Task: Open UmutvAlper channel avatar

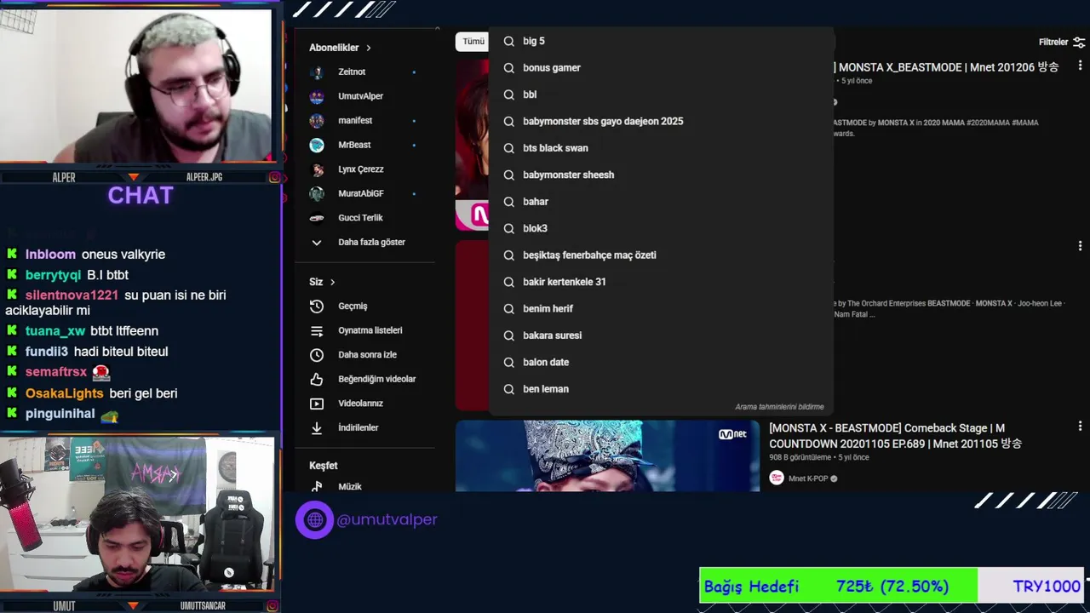Action: click(x=317, y=97)
